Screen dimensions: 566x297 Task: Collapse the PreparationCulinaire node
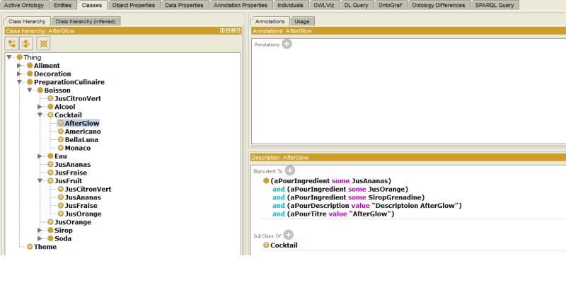(x=20, y=82)
